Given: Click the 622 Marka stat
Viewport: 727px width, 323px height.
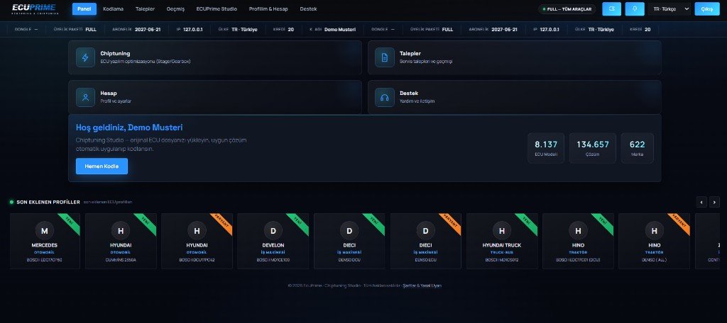Looking at the screenshot, I should coord(637,148).
